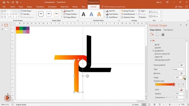Click Remove gradient stop icon
The image size is (189, 106).
tap(183, 85)
